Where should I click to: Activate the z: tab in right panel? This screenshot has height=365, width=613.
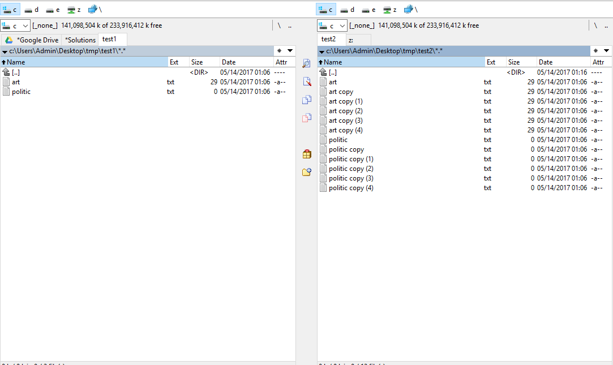[x=358, y=40]
